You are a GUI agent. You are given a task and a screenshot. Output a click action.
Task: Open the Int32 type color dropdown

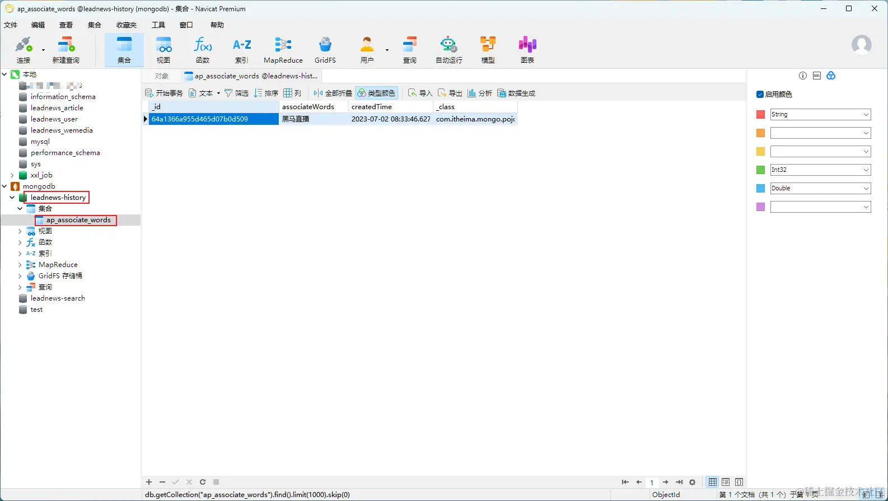coord(820,170)
